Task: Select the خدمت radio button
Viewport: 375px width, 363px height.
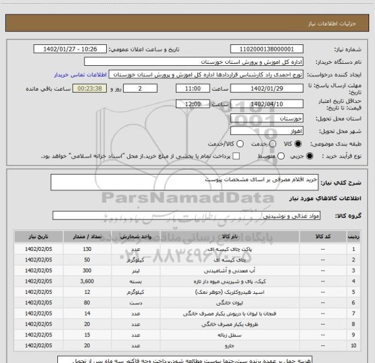Action: click(x=273, y=143)
